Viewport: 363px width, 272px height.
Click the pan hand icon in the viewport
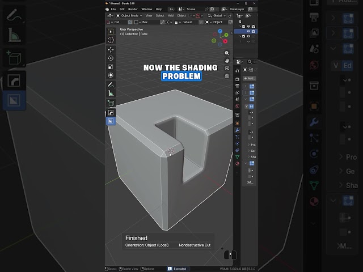227,61
